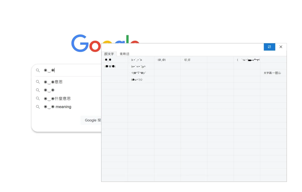Insert the (◕ω<)☆ kaomoji
302x192 pixels.
click(141, 79)
